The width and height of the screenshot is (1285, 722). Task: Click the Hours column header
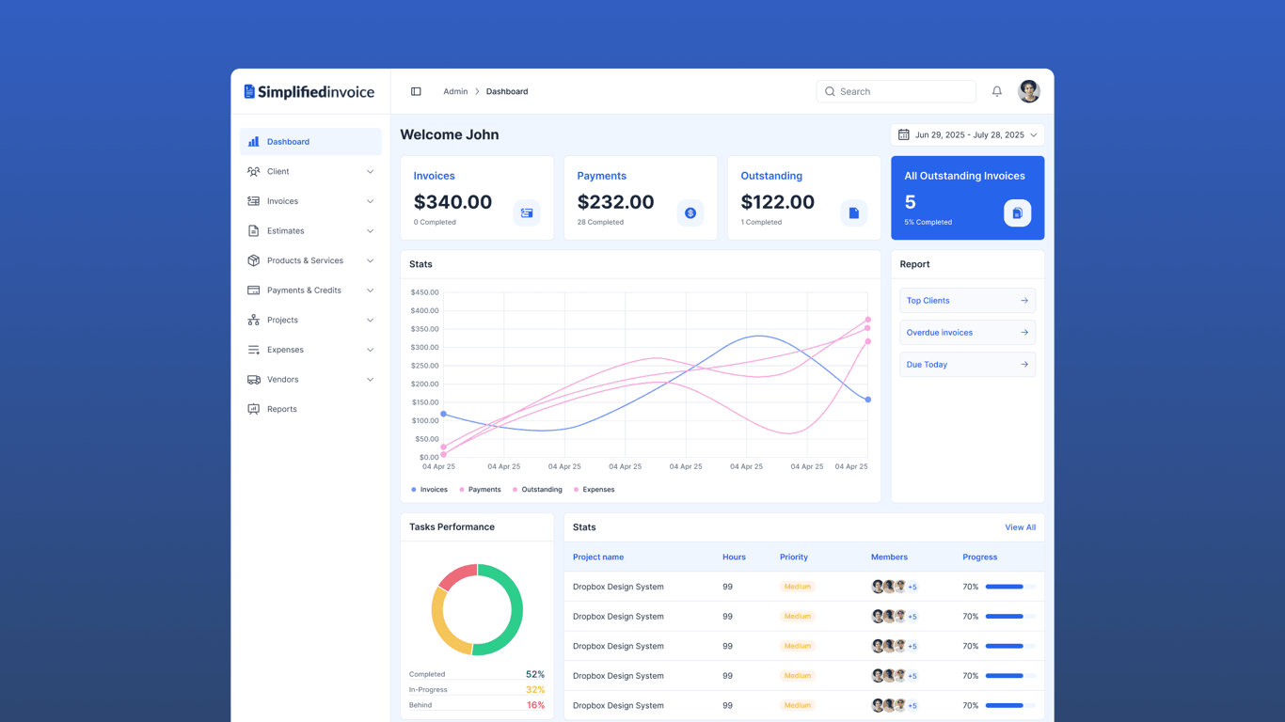click(734, 557)
